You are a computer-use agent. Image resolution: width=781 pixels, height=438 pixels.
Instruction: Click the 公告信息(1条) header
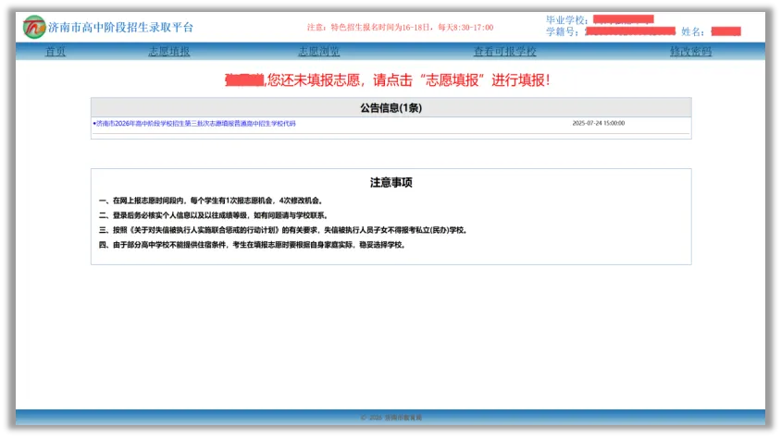tap(391, 108)
